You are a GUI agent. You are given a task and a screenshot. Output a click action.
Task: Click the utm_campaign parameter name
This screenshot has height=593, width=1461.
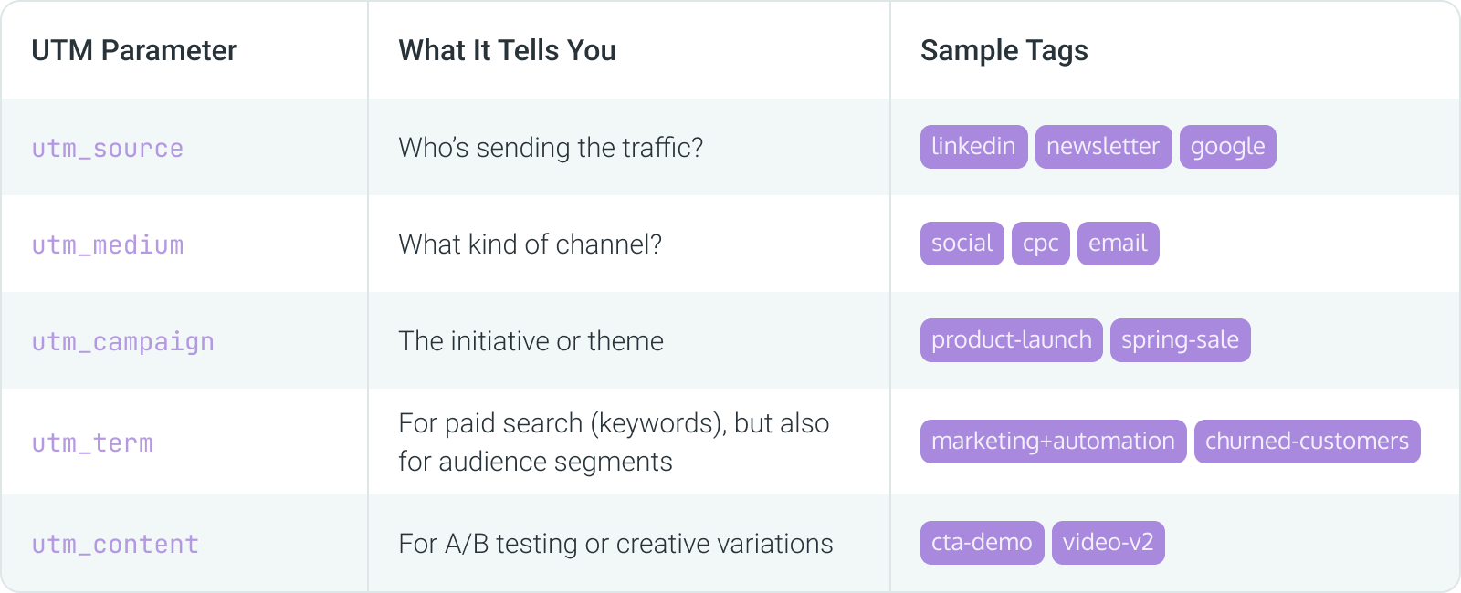(x=123, y=341)
